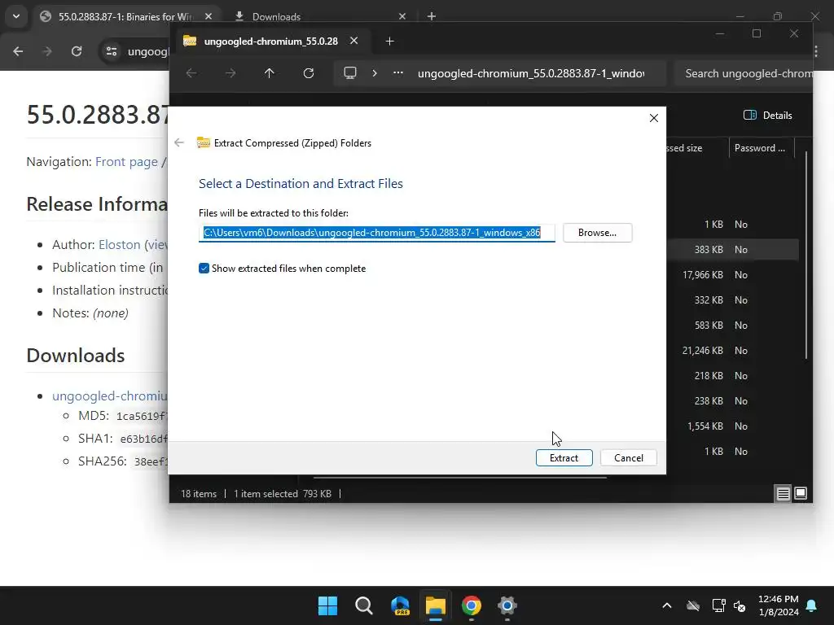Open the notification bell in the taskbar
The height and width of the screenshot is (625, 834).
(x=811, y=605)
